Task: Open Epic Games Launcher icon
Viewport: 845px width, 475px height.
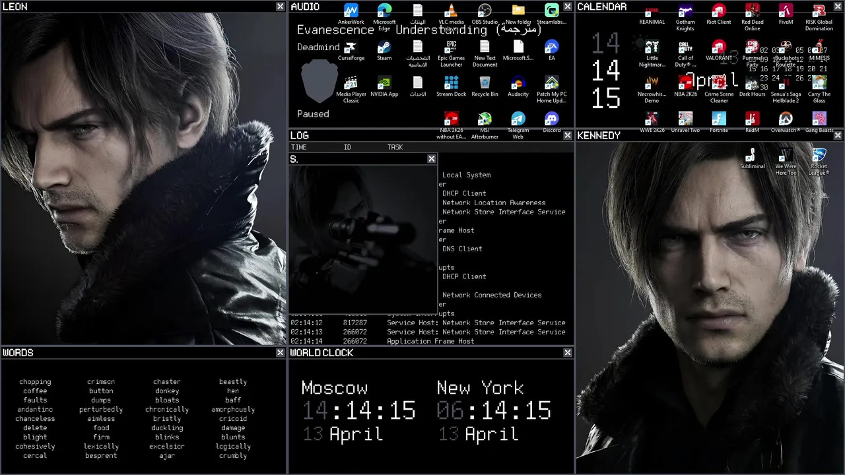Action: point(451,53)
